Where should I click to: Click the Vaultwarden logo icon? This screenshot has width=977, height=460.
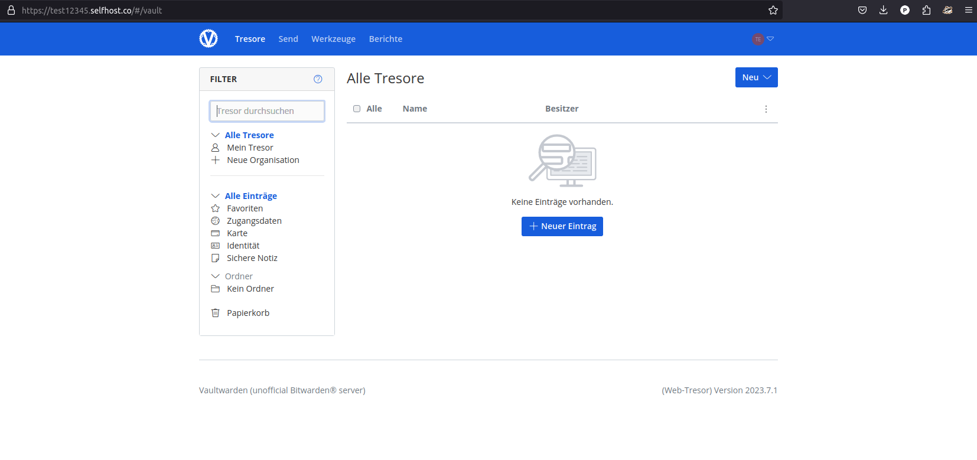pos(209,39)
